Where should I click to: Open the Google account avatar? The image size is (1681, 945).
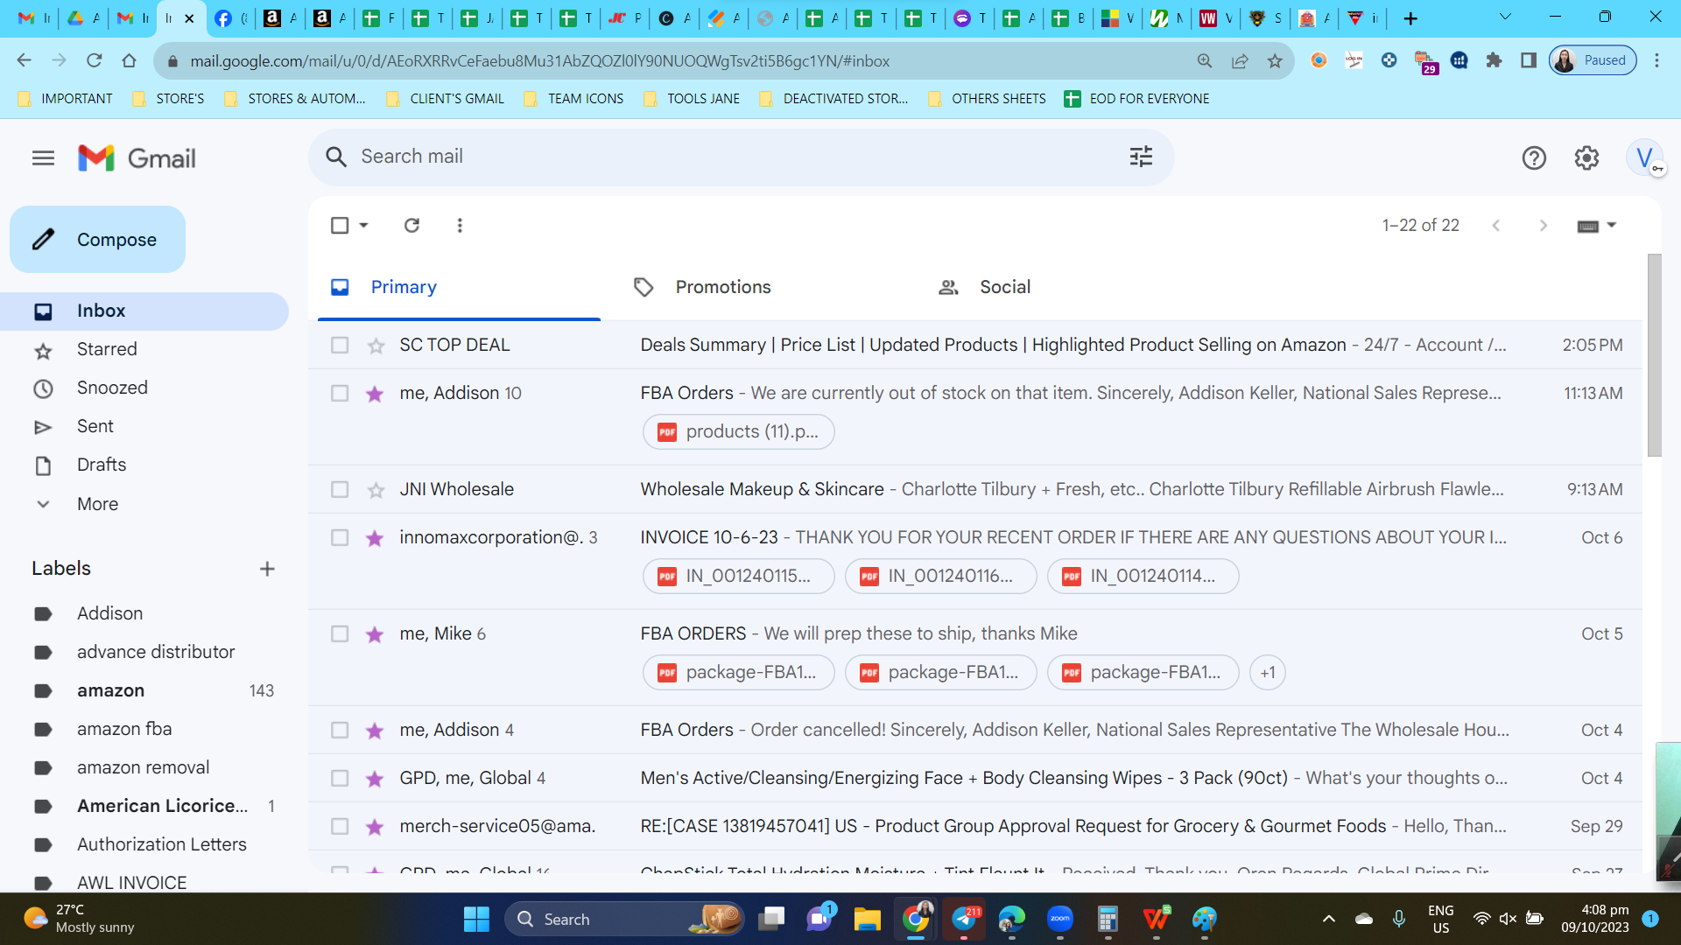[1644, 158]
